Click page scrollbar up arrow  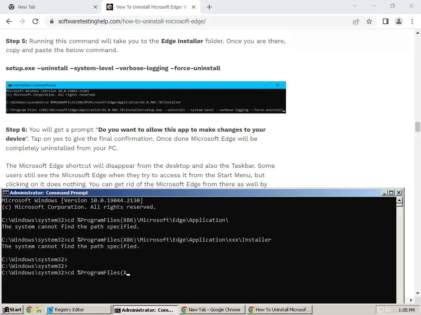pyautogui.click(x=418, y=33)
